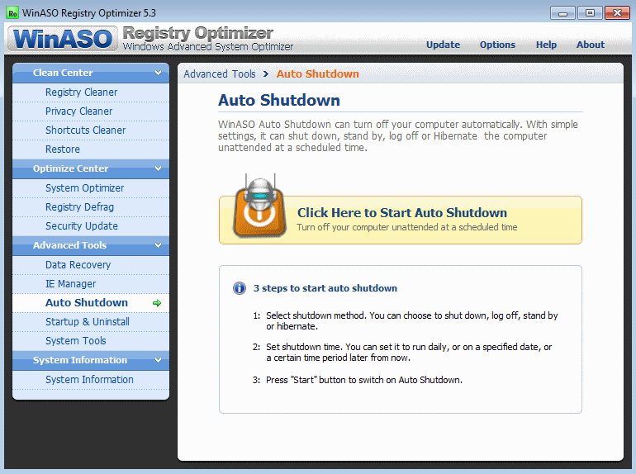This screenshot has width=636, height=474.
Task: Collapse the Clean Center section chevron
Action: (x=159, y=73)
